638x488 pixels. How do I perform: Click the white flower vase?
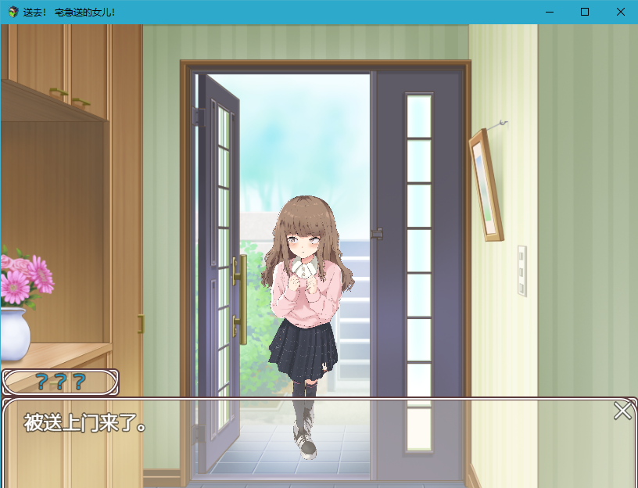(x=15, y=334)
